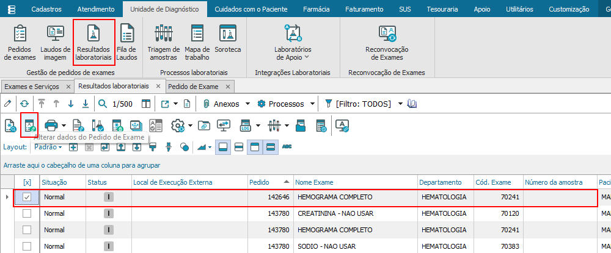Go to next record down arrow
This screenshot has height=253, width=611.
pos(71,104)
